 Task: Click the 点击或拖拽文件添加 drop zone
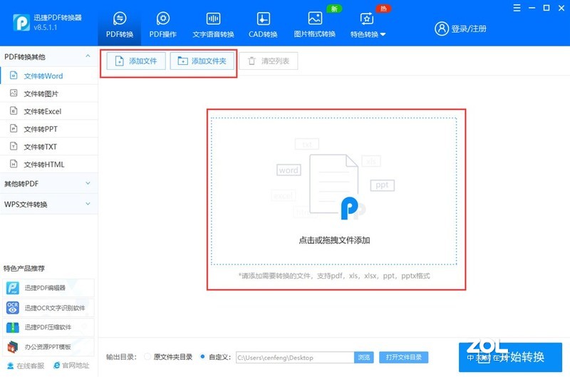coord(333,191)
